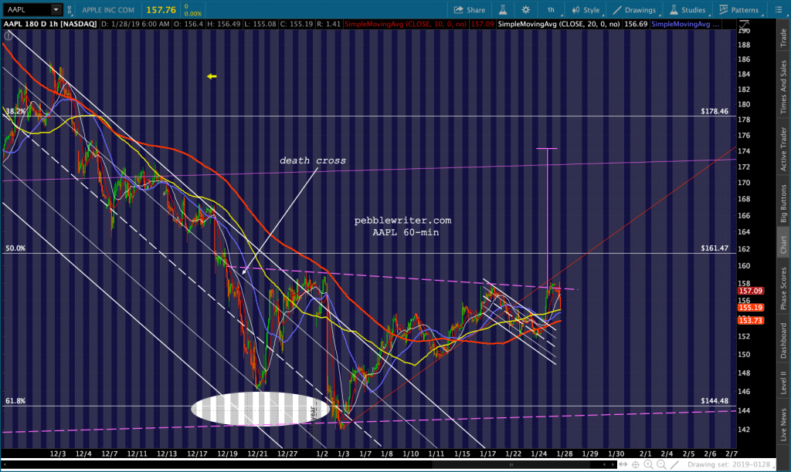Click the 61.8% retracement label
The height and width of the screenshot is (472, 791).
(15, 400)
